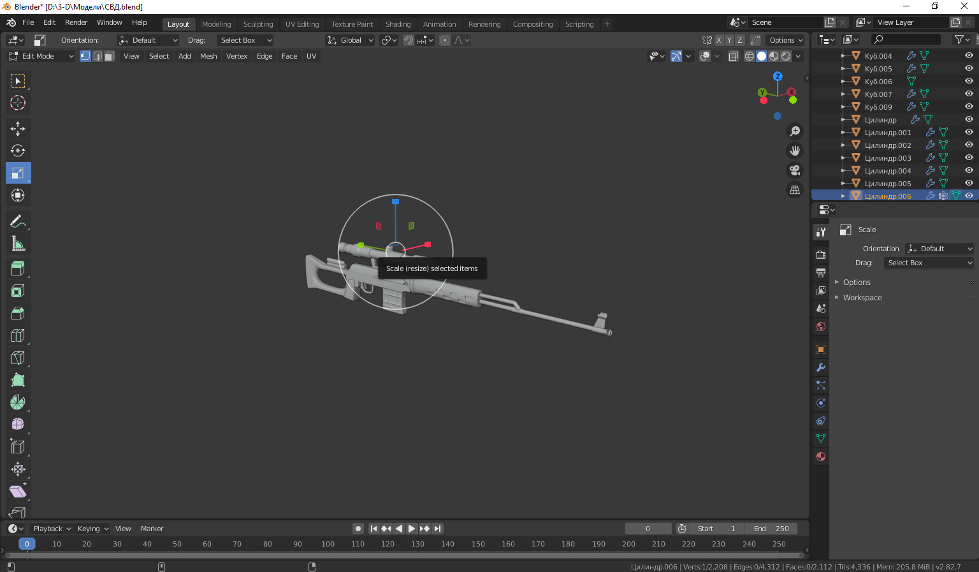Open the Render menu
979x572 pixels.
point(76,22)
